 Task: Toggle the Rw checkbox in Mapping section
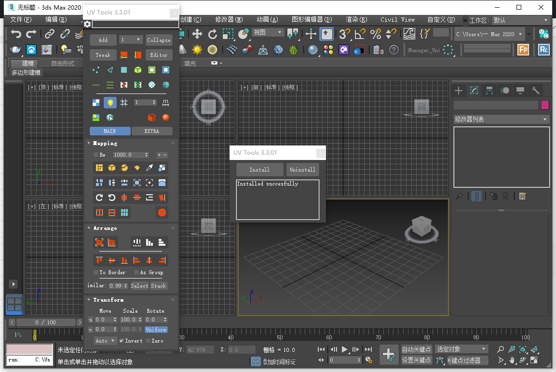coord(96,155)
